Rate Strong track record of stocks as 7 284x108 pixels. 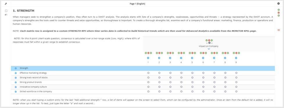(x=214, y=78)
